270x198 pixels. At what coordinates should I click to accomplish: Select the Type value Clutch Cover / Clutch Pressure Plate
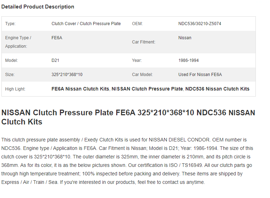click(86, 24)
